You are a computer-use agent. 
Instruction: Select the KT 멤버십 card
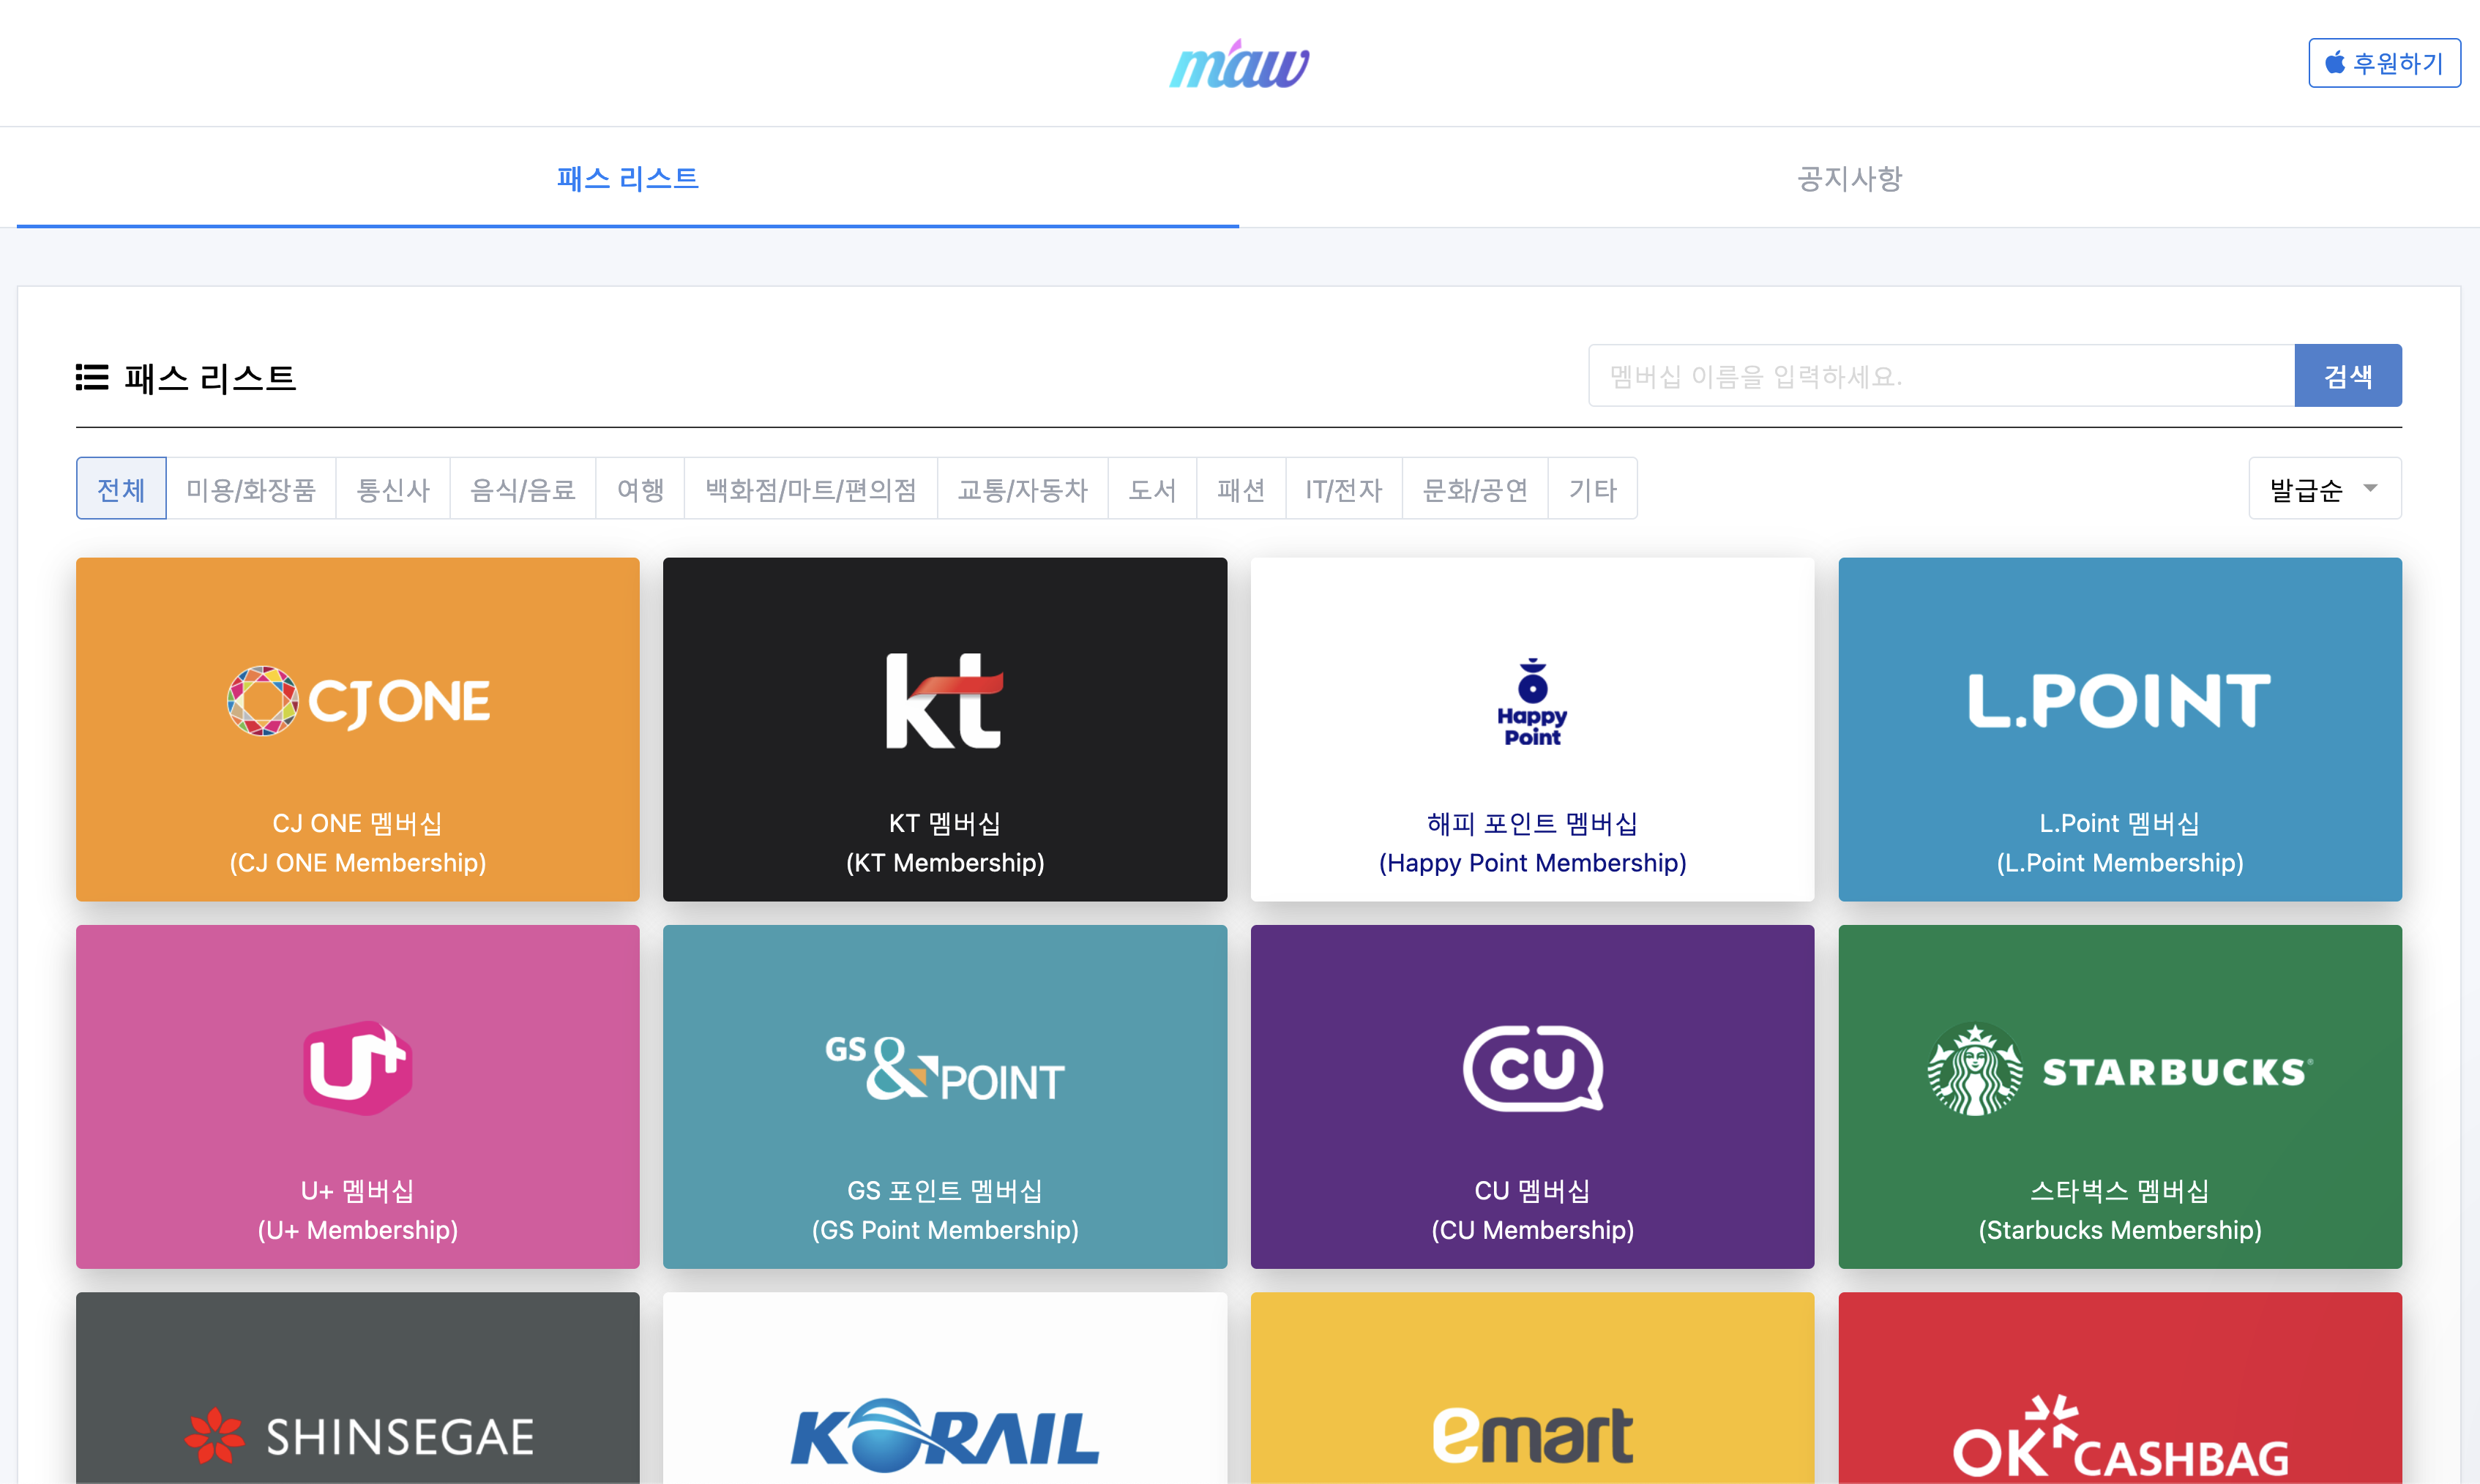coord(945,728)
